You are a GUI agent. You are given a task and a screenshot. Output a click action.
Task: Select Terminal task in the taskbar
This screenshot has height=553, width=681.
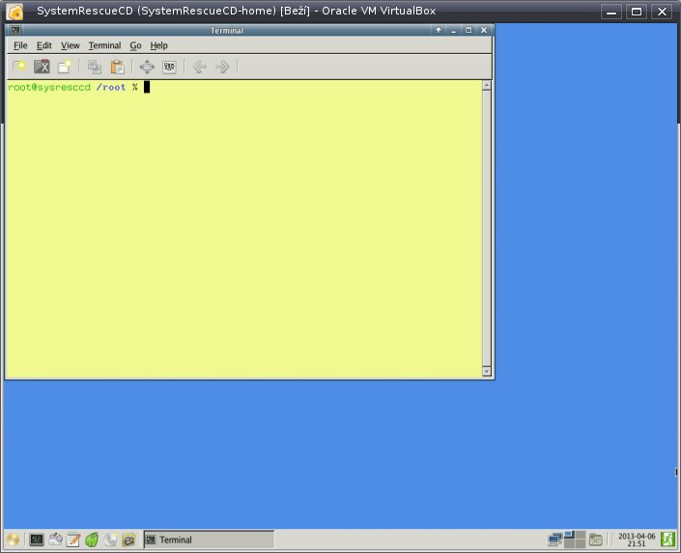coord(209,539)
